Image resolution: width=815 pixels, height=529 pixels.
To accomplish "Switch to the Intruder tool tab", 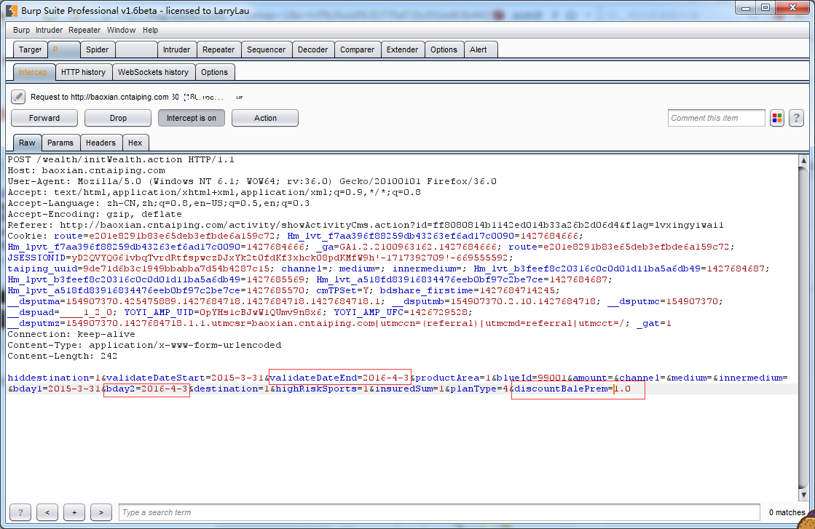I will [177, 49].
